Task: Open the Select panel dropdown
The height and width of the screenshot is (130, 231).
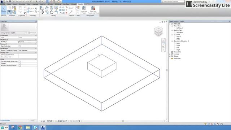Action: pos(3,16)
